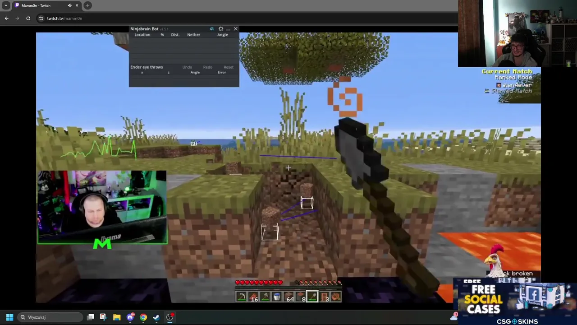This screenshot has height=325, width=577.
Task: Click the "Error" column label
Action: coord(222,72)
